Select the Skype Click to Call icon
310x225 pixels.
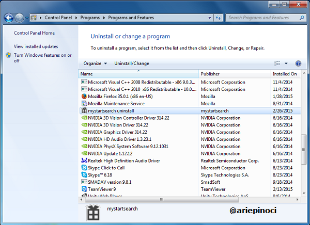click(84, 168)
